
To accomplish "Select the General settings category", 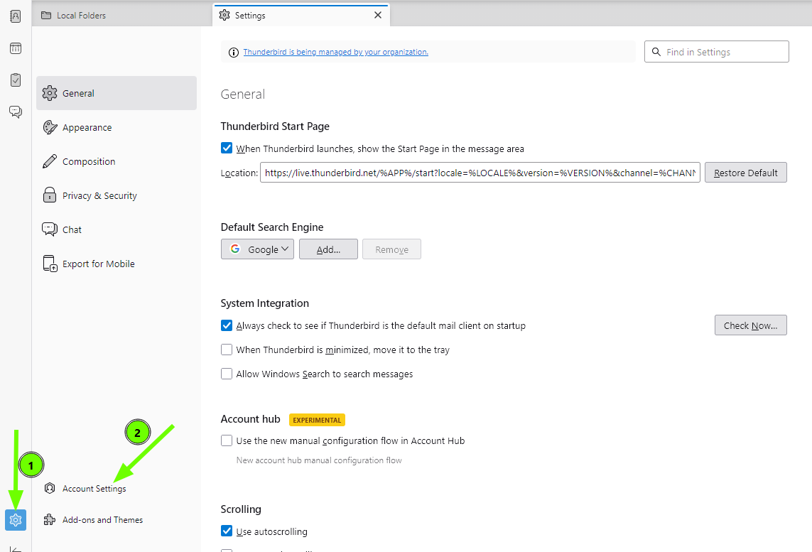I will pyautogui.click(x=117, y=93).
